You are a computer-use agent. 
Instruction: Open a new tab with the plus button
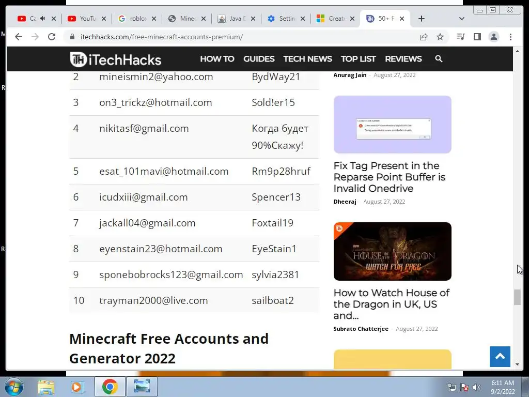tap(422, 19)
